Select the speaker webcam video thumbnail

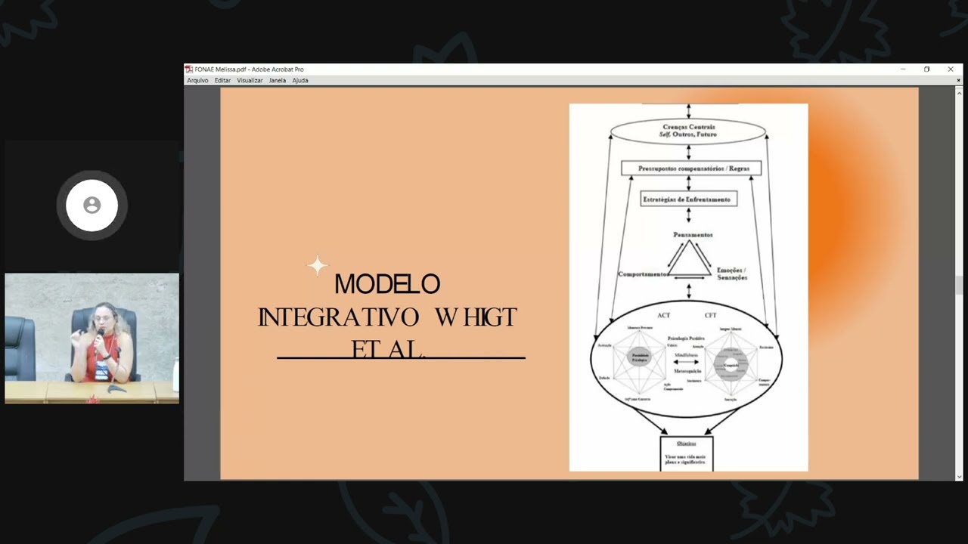(92, 338)
